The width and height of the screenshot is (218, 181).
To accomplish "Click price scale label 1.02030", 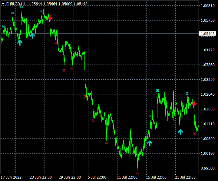I will coord(208,109).
